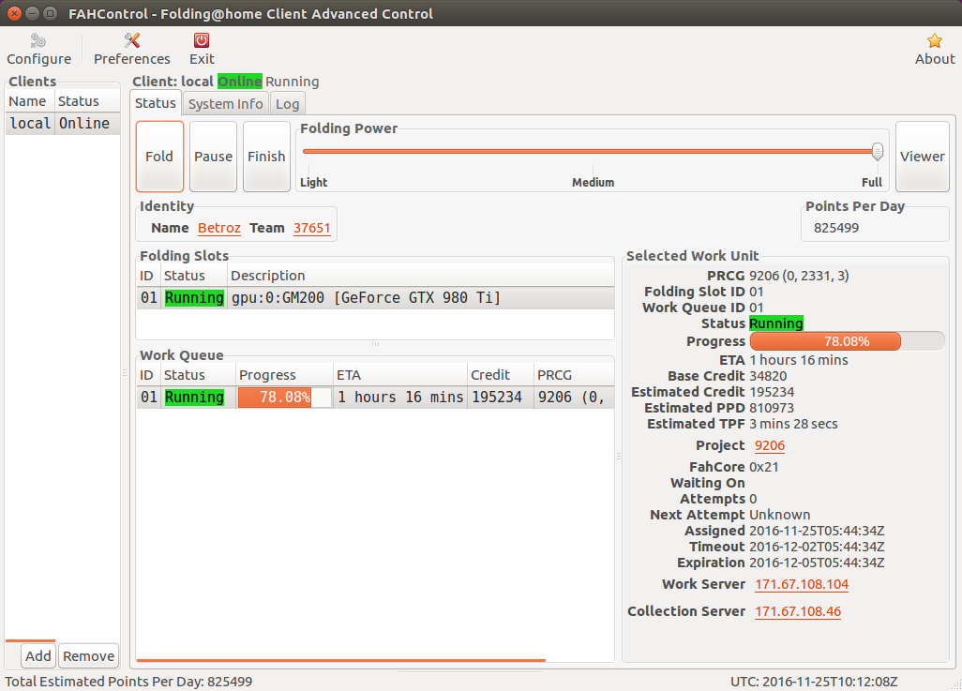
Task: Click Work Queue ETA column header
Action: click(400, 375)
